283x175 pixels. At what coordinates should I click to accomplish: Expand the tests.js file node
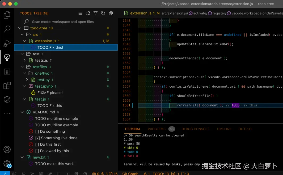25,60
